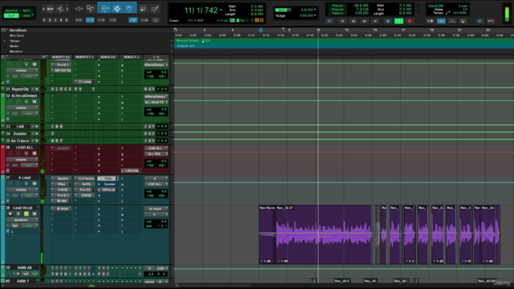Screen dimensions: 514x289
Task: Click the Stop transport button
Action: click(387, 21)
